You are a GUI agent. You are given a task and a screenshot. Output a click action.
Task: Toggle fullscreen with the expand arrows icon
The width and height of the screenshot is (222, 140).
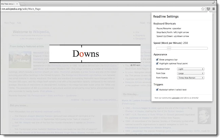pos(214,3)
